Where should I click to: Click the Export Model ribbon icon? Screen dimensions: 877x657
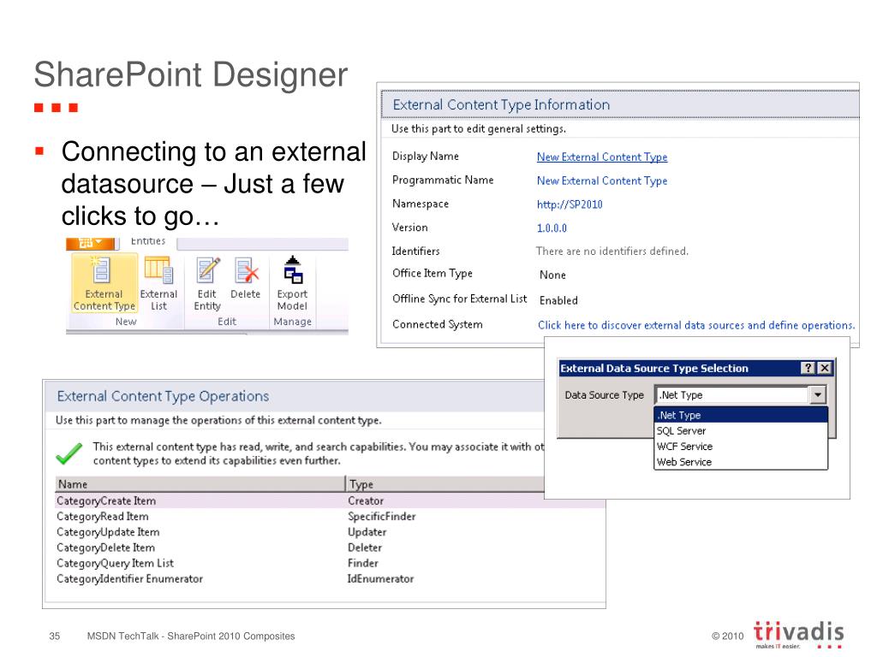pyautogui.click(x=293, y=282)
